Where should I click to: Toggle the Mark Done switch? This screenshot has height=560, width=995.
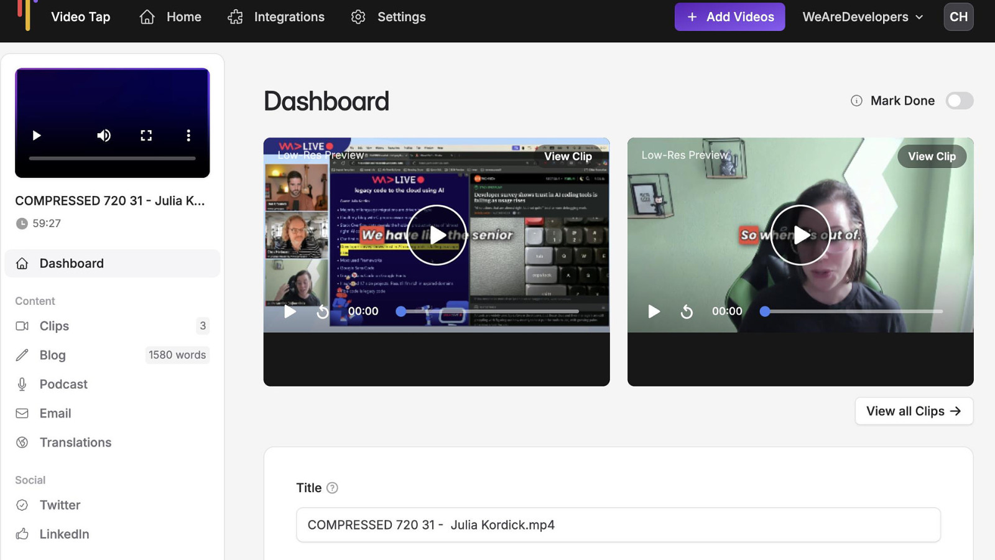point(959,101)
